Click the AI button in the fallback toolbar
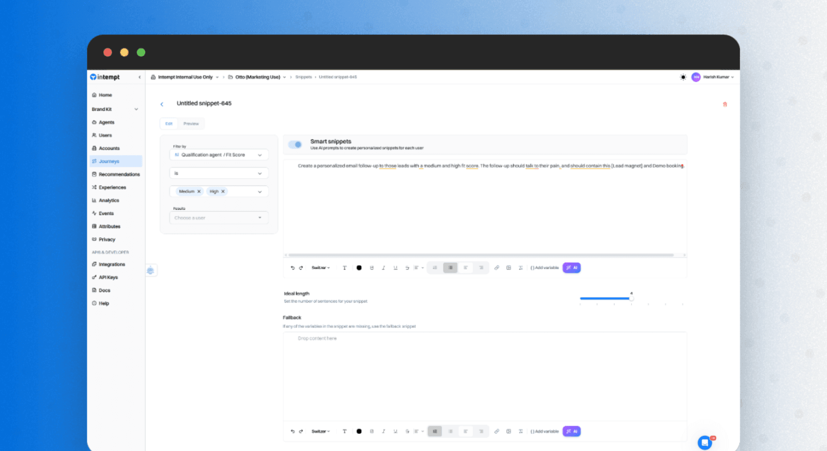This screenshot has height=451, width=827. [x=572, y=431]
